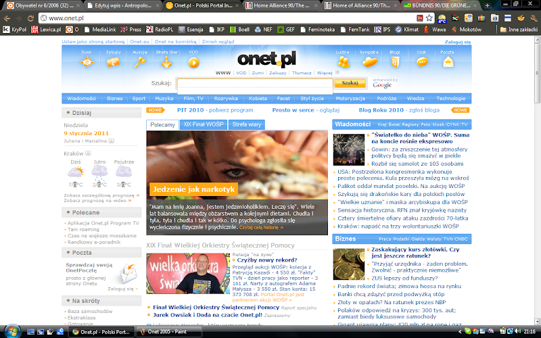This screenshot has height=338, width=541.
Task: Open the Sport navigation menu item
Action: (139, 98)
